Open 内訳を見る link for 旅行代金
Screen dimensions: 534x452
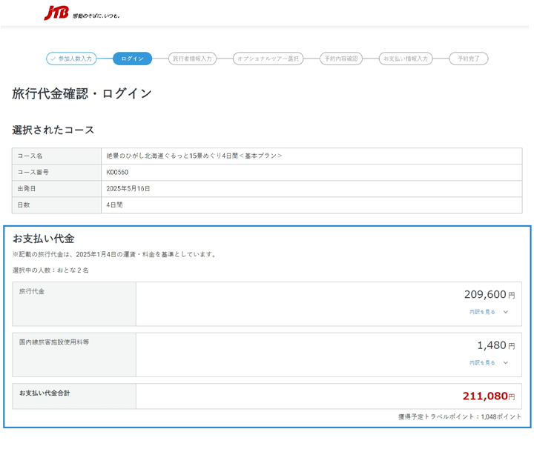tap(482, 312)
